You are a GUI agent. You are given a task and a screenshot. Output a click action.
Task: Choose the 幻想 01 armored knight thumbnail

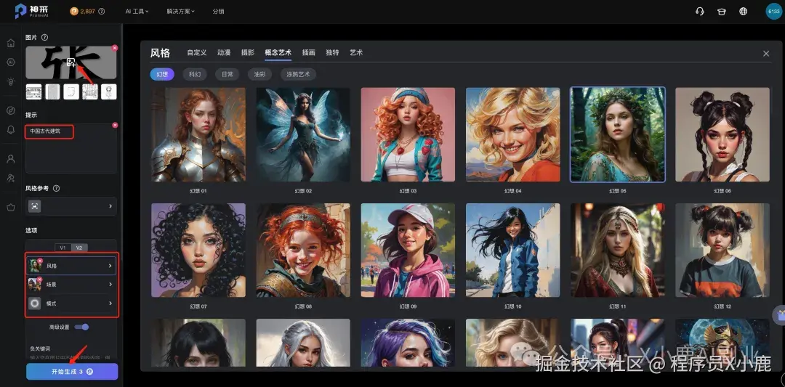pos(198,134)
